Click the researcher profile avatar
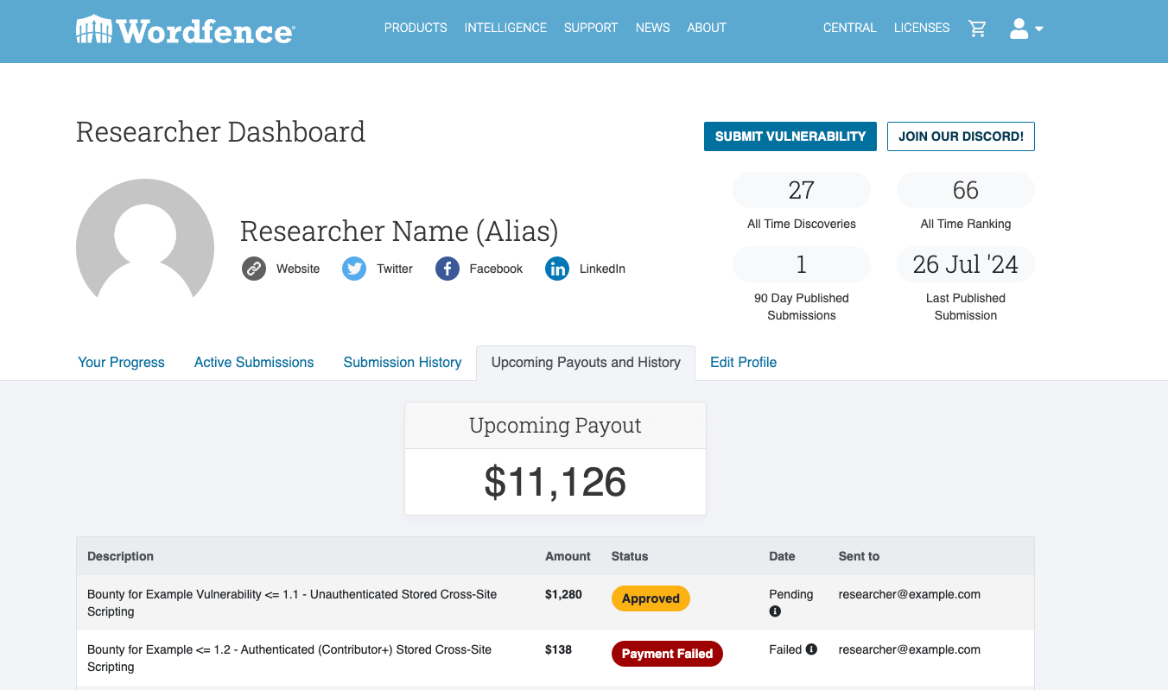This screenshot has width=1168, height=690. coord(145,244)
